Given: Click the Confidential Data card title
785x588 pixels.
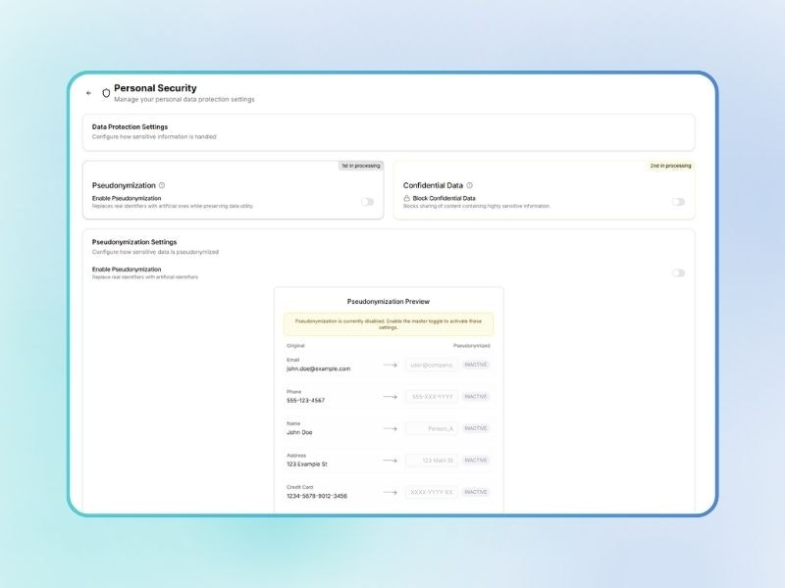Looking at the screenshot, I should coord(433,185).
